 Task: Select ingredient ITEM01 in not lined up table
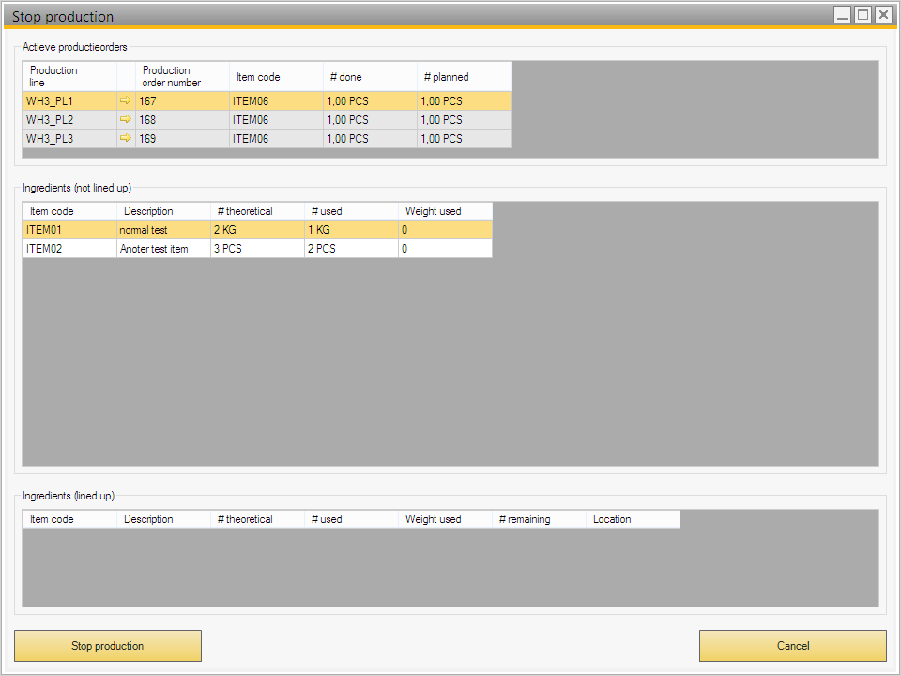pos(69,230)
